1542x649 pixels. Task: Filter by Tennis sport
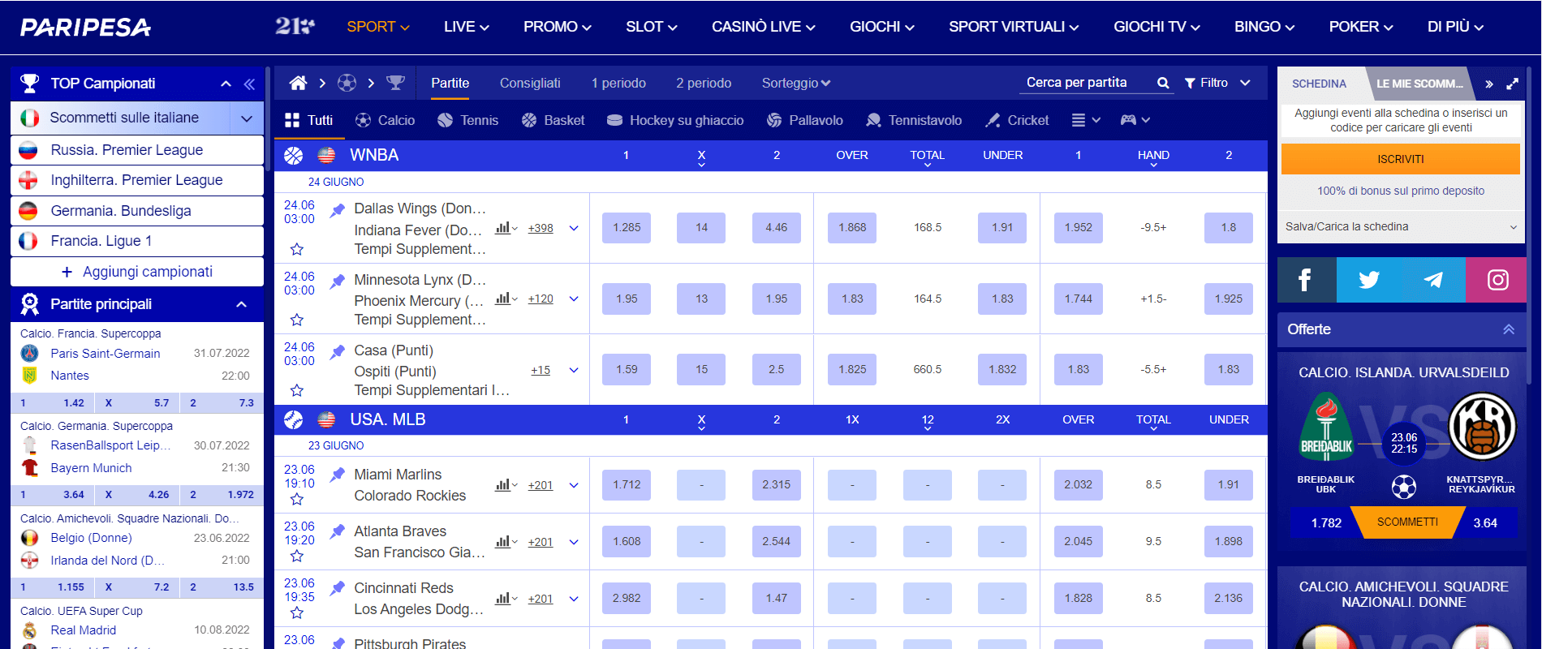pyautogui.click(x=467, y=120)
